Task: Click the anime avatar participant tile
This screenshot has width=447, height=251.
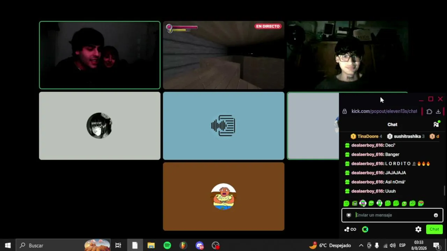Action: click(x=100, y=126)
